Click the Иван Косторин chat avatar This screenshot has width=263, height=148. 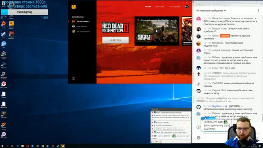coord(198,19)
